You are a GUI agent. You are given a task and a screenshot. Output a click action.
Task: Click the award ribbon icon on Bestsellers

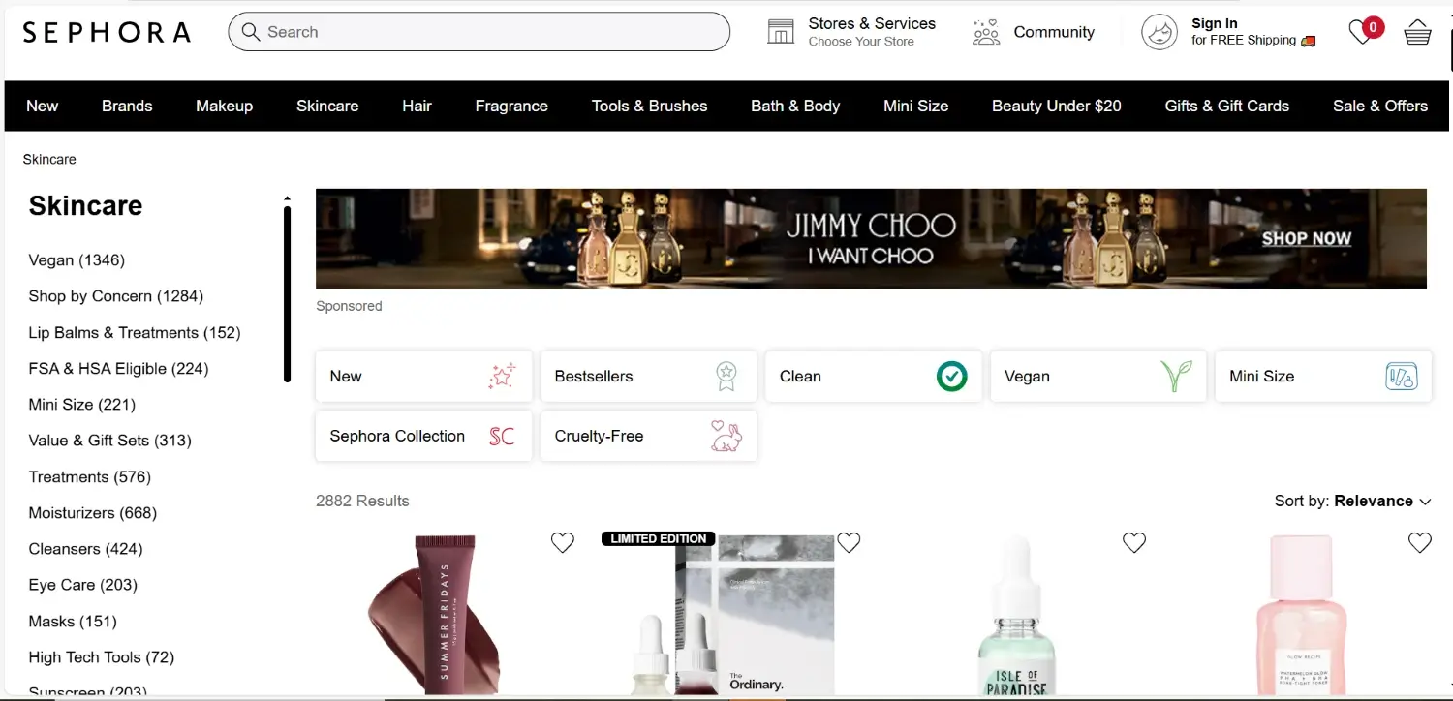(x=726, y=376)
